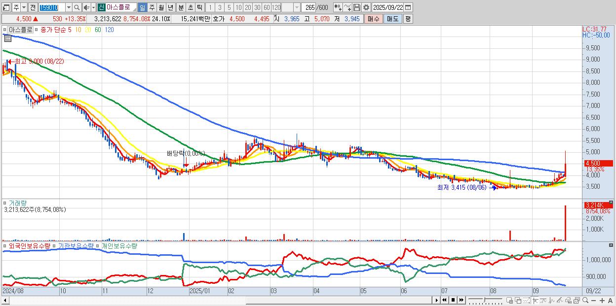Switch to the 초 second period tab
This screenshot has width=616, height=306.
(190, 7)
